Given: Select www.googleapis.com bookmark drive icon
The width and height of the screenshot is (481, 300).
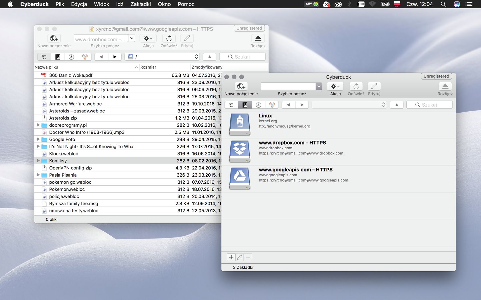Looking at the screenshot, I should 240,178.
